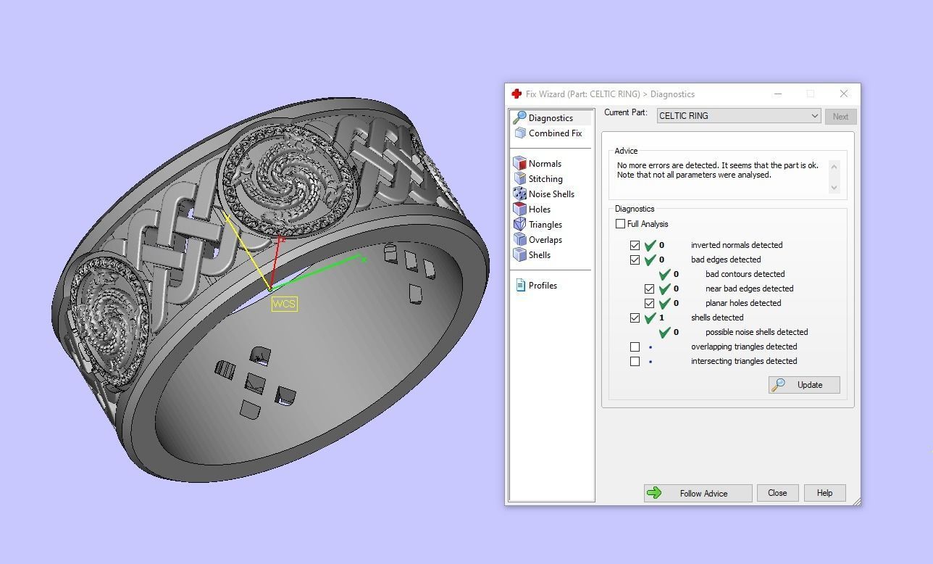Go to the Stitching section
Screen dimensions: 933x564
pos(545,179)
